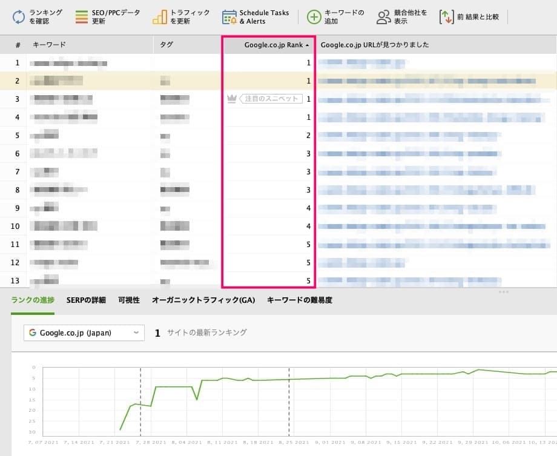Click the Schedule Tasks & Alerts label
The width and height of the screenshot is (557, 456).
coord(264,17)
